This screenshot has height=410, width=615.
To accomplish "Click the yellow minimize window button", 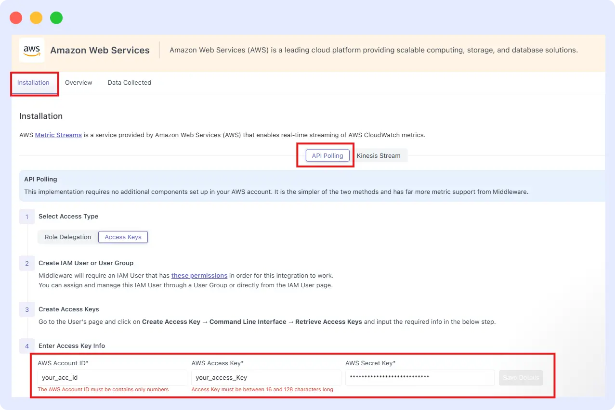I will click(x=36, y=18).
